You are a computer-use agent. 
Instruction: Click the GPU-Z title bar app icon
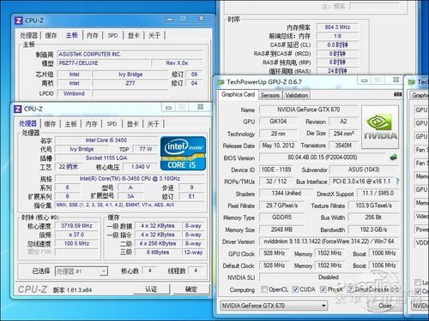[221, 82]
